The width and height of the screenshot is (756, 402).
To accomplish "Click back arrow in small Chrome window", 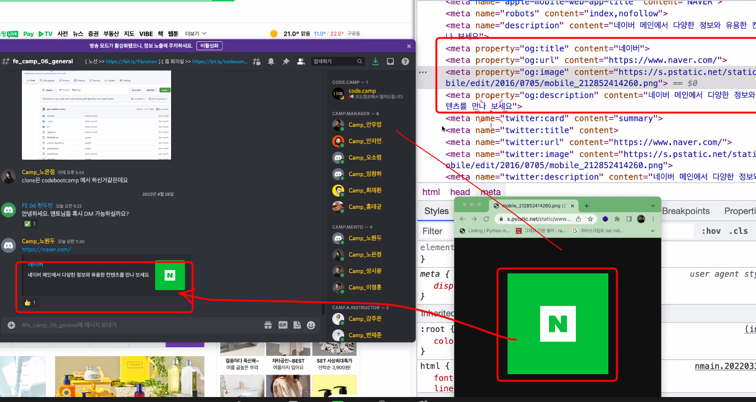I will pyautogui.click(x=462, y=219).
